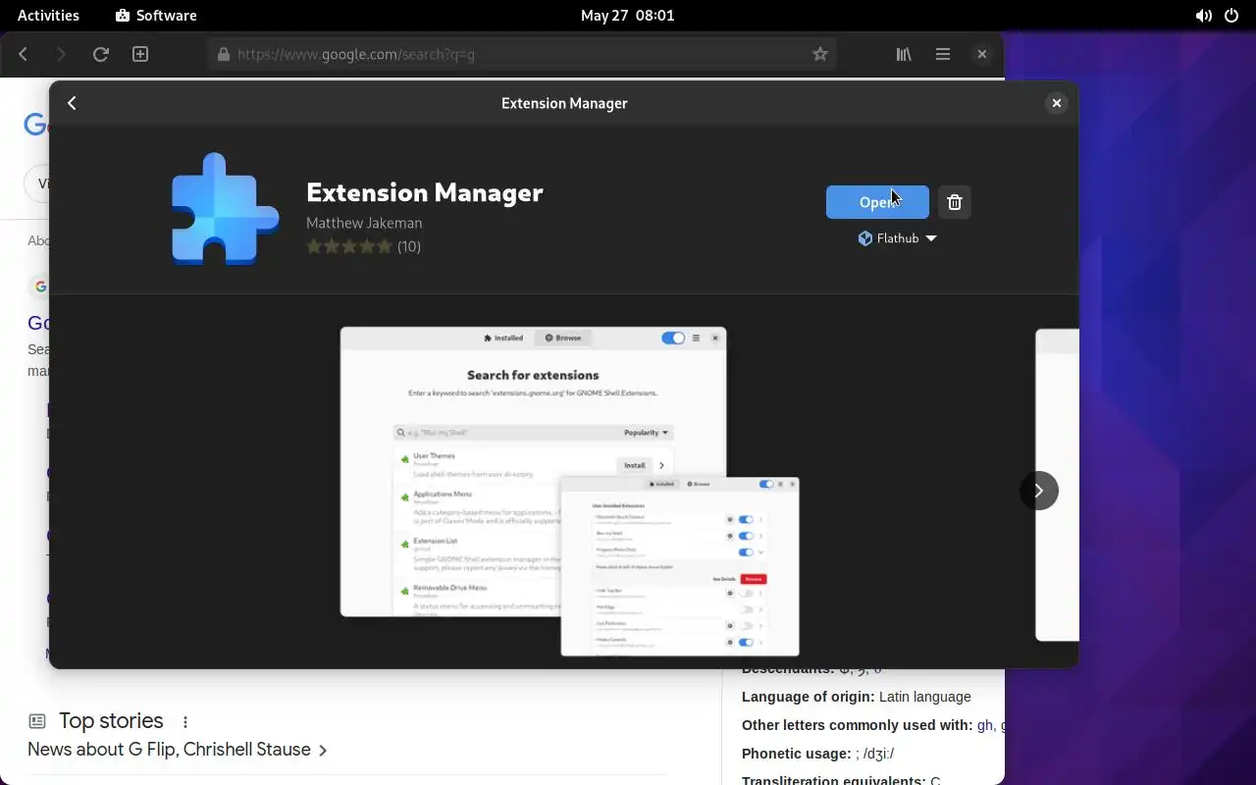Open a new tab in the browser
The image size is (1256, 785).
(x=140, y=54)
